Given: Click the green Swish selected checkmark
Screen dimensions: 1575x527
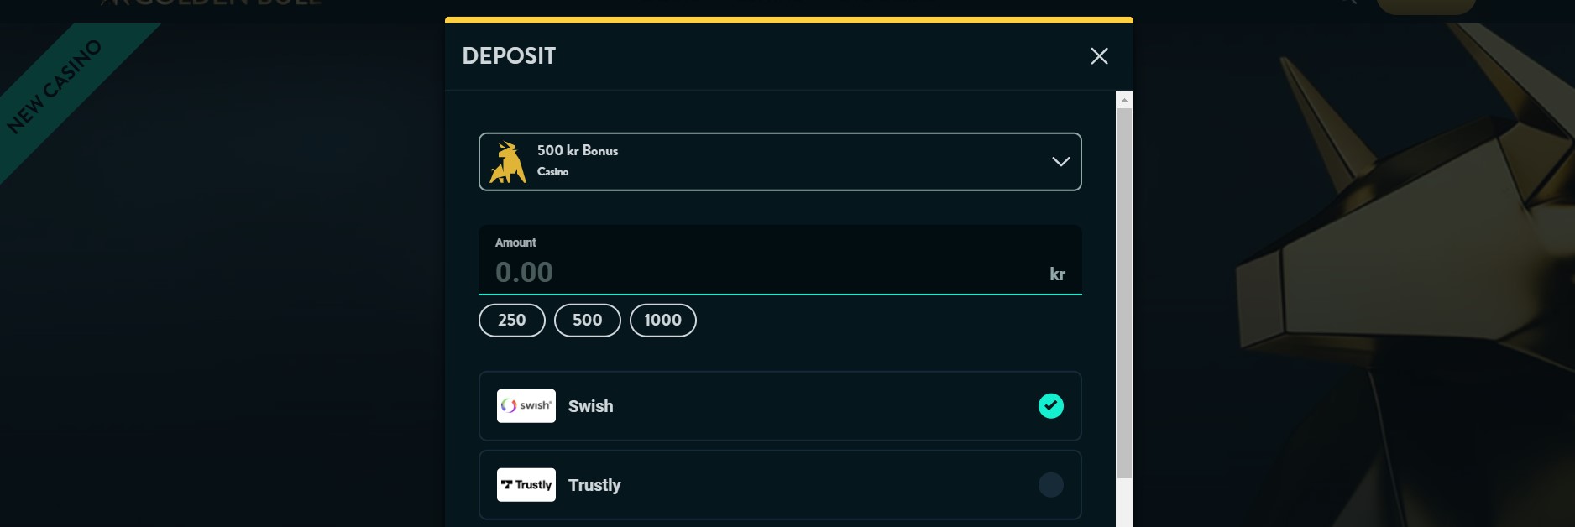Looking at the screenshot, I should click(1050, 406).
